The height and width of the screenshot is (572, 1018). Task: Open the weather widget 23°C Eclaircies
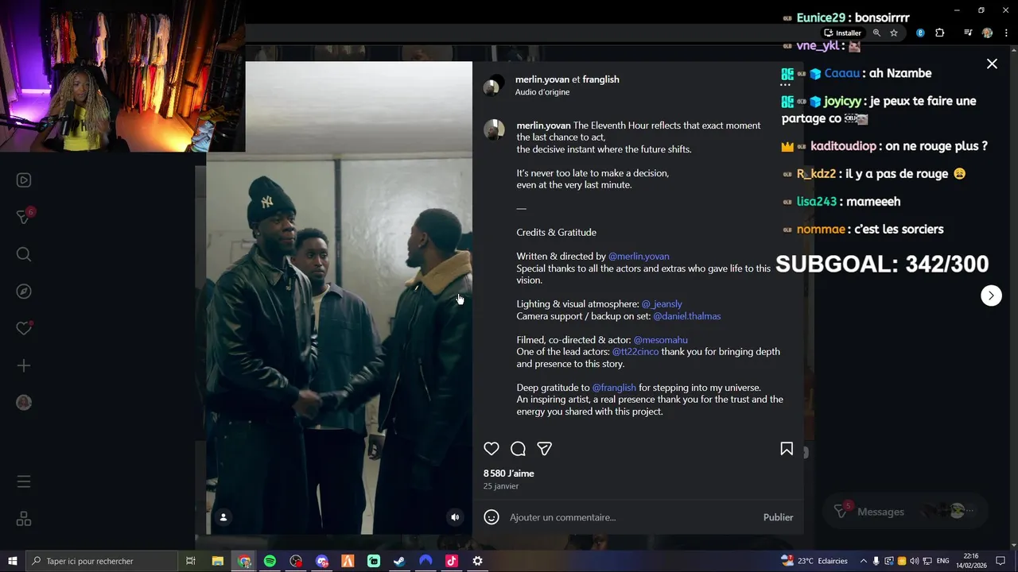pos(814,561)
